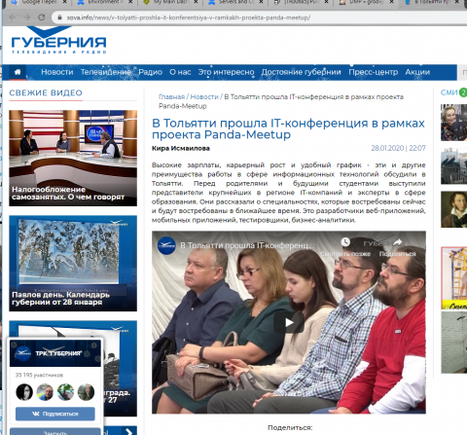Click the 35 195 участников member count
The width and height of the screenshot is (467, 435).
39,375
